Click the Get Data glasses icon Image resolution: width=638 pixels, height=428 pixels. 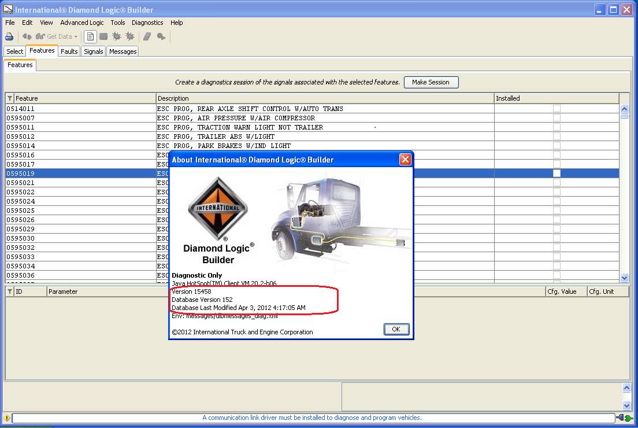coord(40,36)
